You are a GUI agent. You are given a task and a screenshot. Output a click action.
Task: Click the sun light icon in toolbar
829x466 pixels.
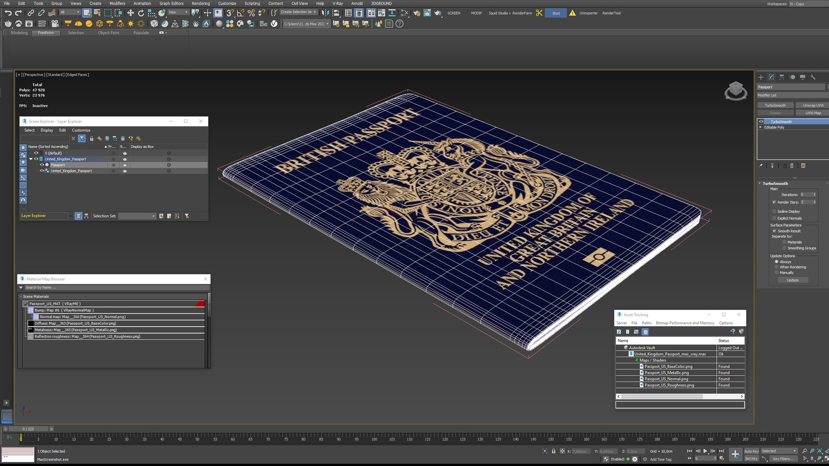pyautogui.click(x=130, y=24)
